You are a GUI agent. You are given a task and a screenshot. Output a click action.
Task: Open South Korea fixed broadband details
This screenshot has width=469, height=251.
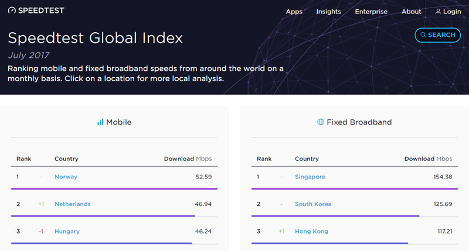point(313,204)
